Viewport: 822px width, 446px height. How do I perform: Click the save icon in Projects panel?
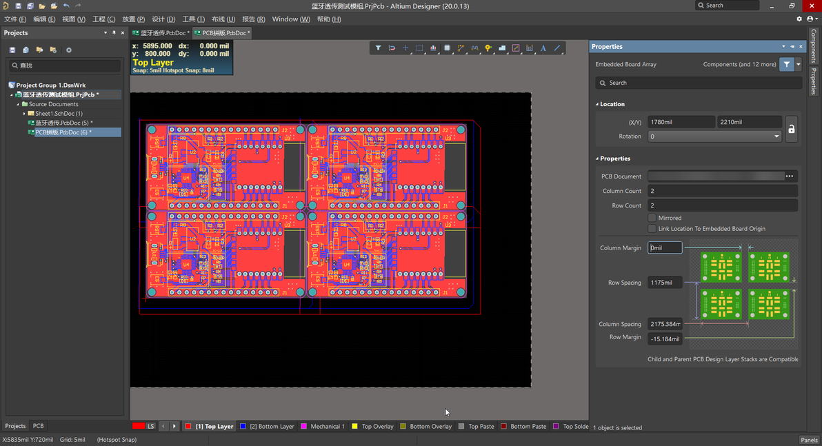click(x=12, y=50)
